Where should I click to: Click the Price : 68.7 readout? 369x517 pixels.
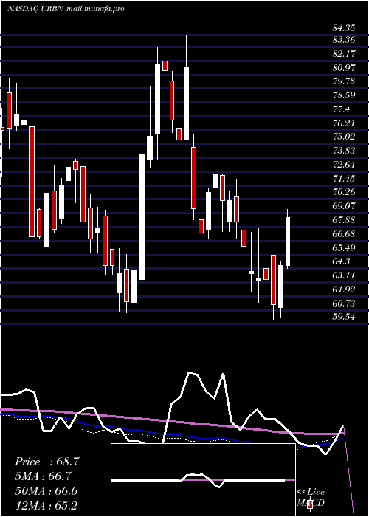coord(46,462)
